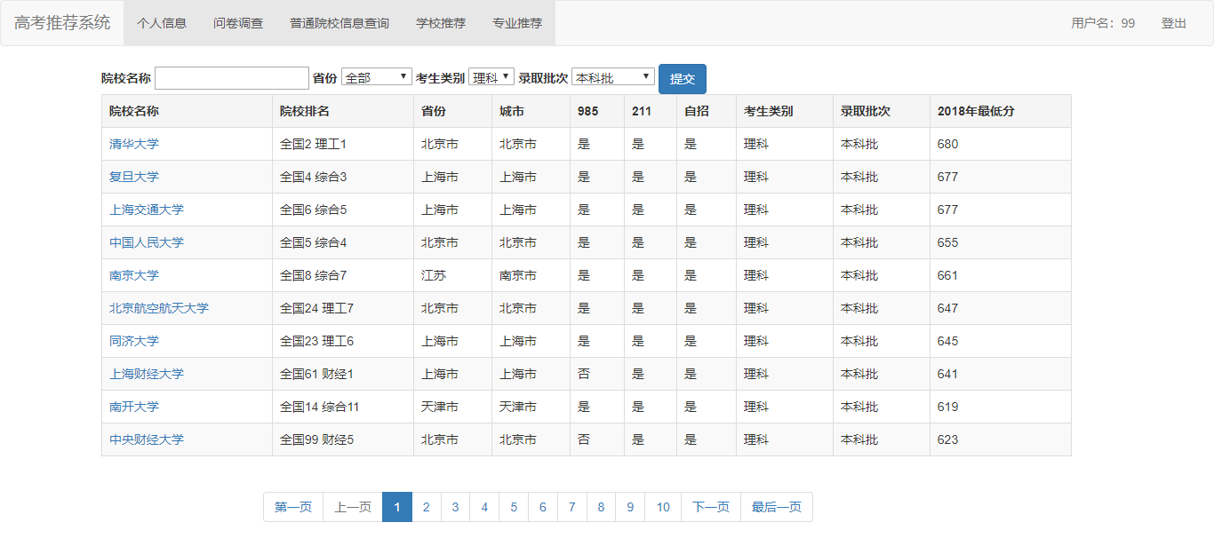Image resolution: width=1214 pixels, height=554 pixels.
Task: Click the 用户名：99 label
Action: tap(1103, 23)
